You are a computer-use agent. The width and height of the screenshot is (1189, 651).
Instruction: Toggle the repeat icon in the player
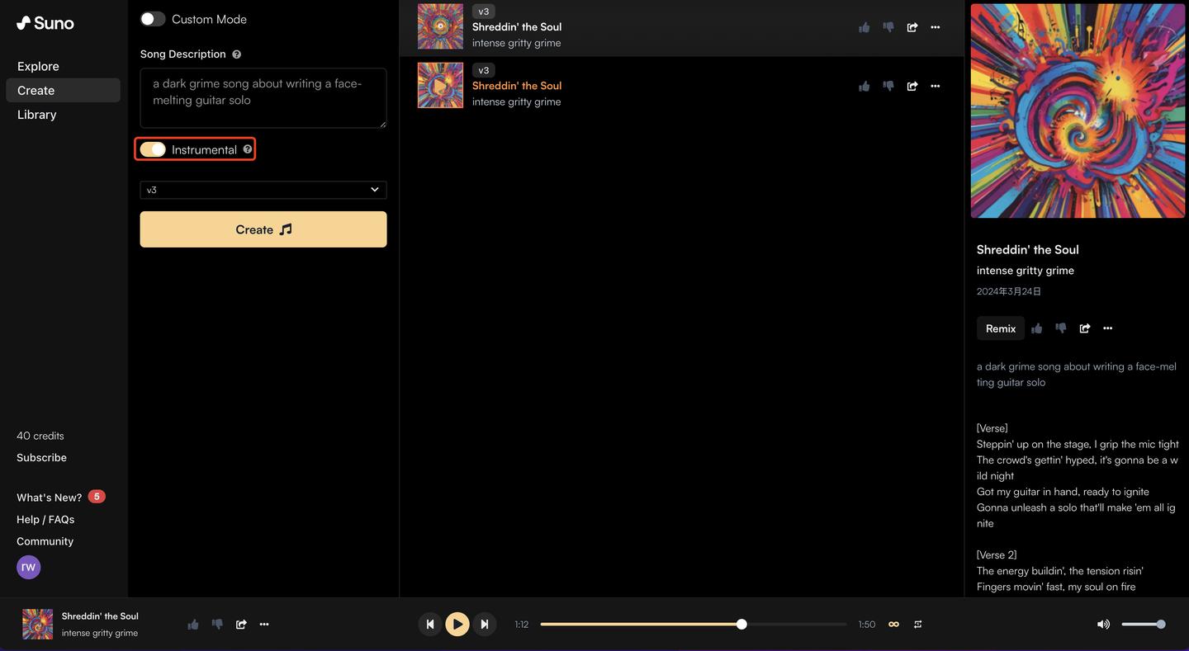(917, 625)
